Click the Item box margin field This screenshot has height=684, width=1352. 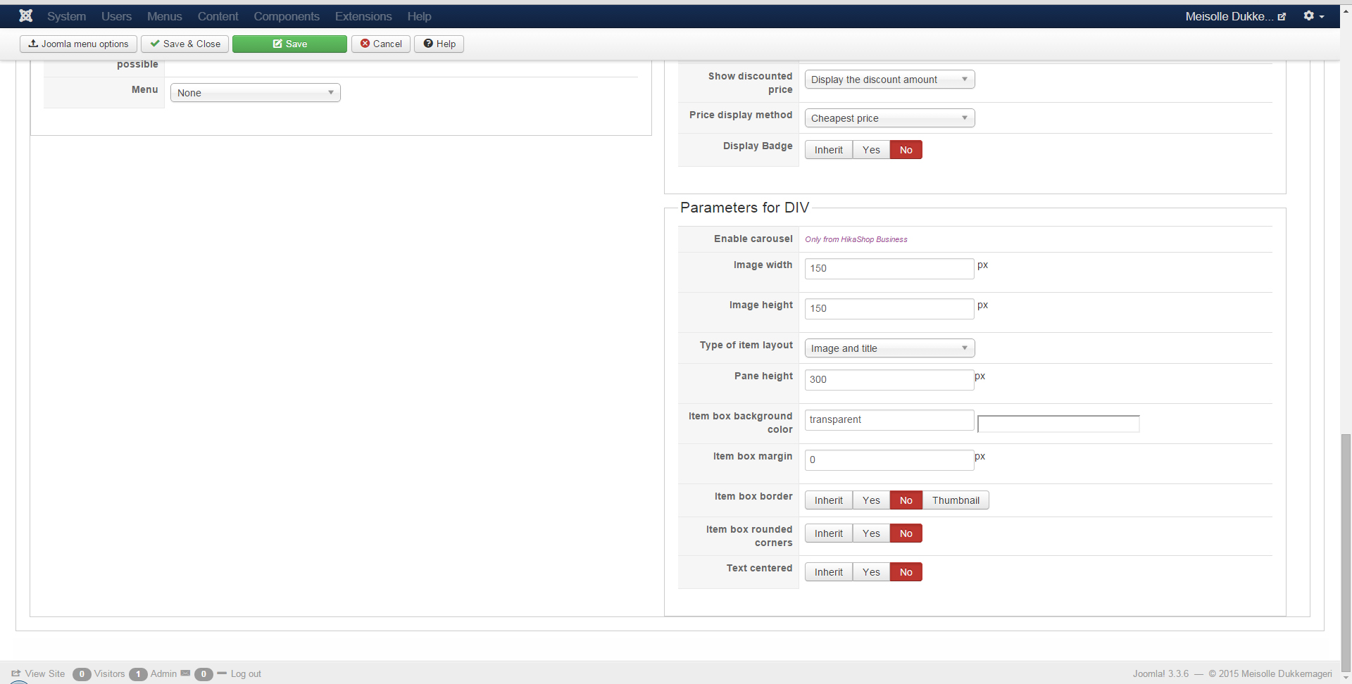[x=889, y=460]
